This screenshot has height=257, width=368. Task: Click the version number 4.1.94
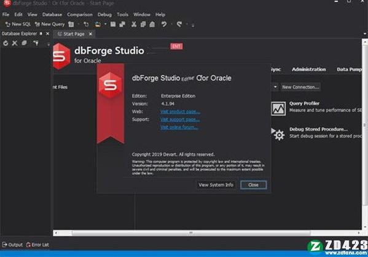click(168, 104)
